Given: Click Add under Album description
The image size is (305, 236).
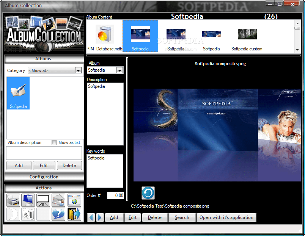Looking at the screenshot, I should (19, 166).
